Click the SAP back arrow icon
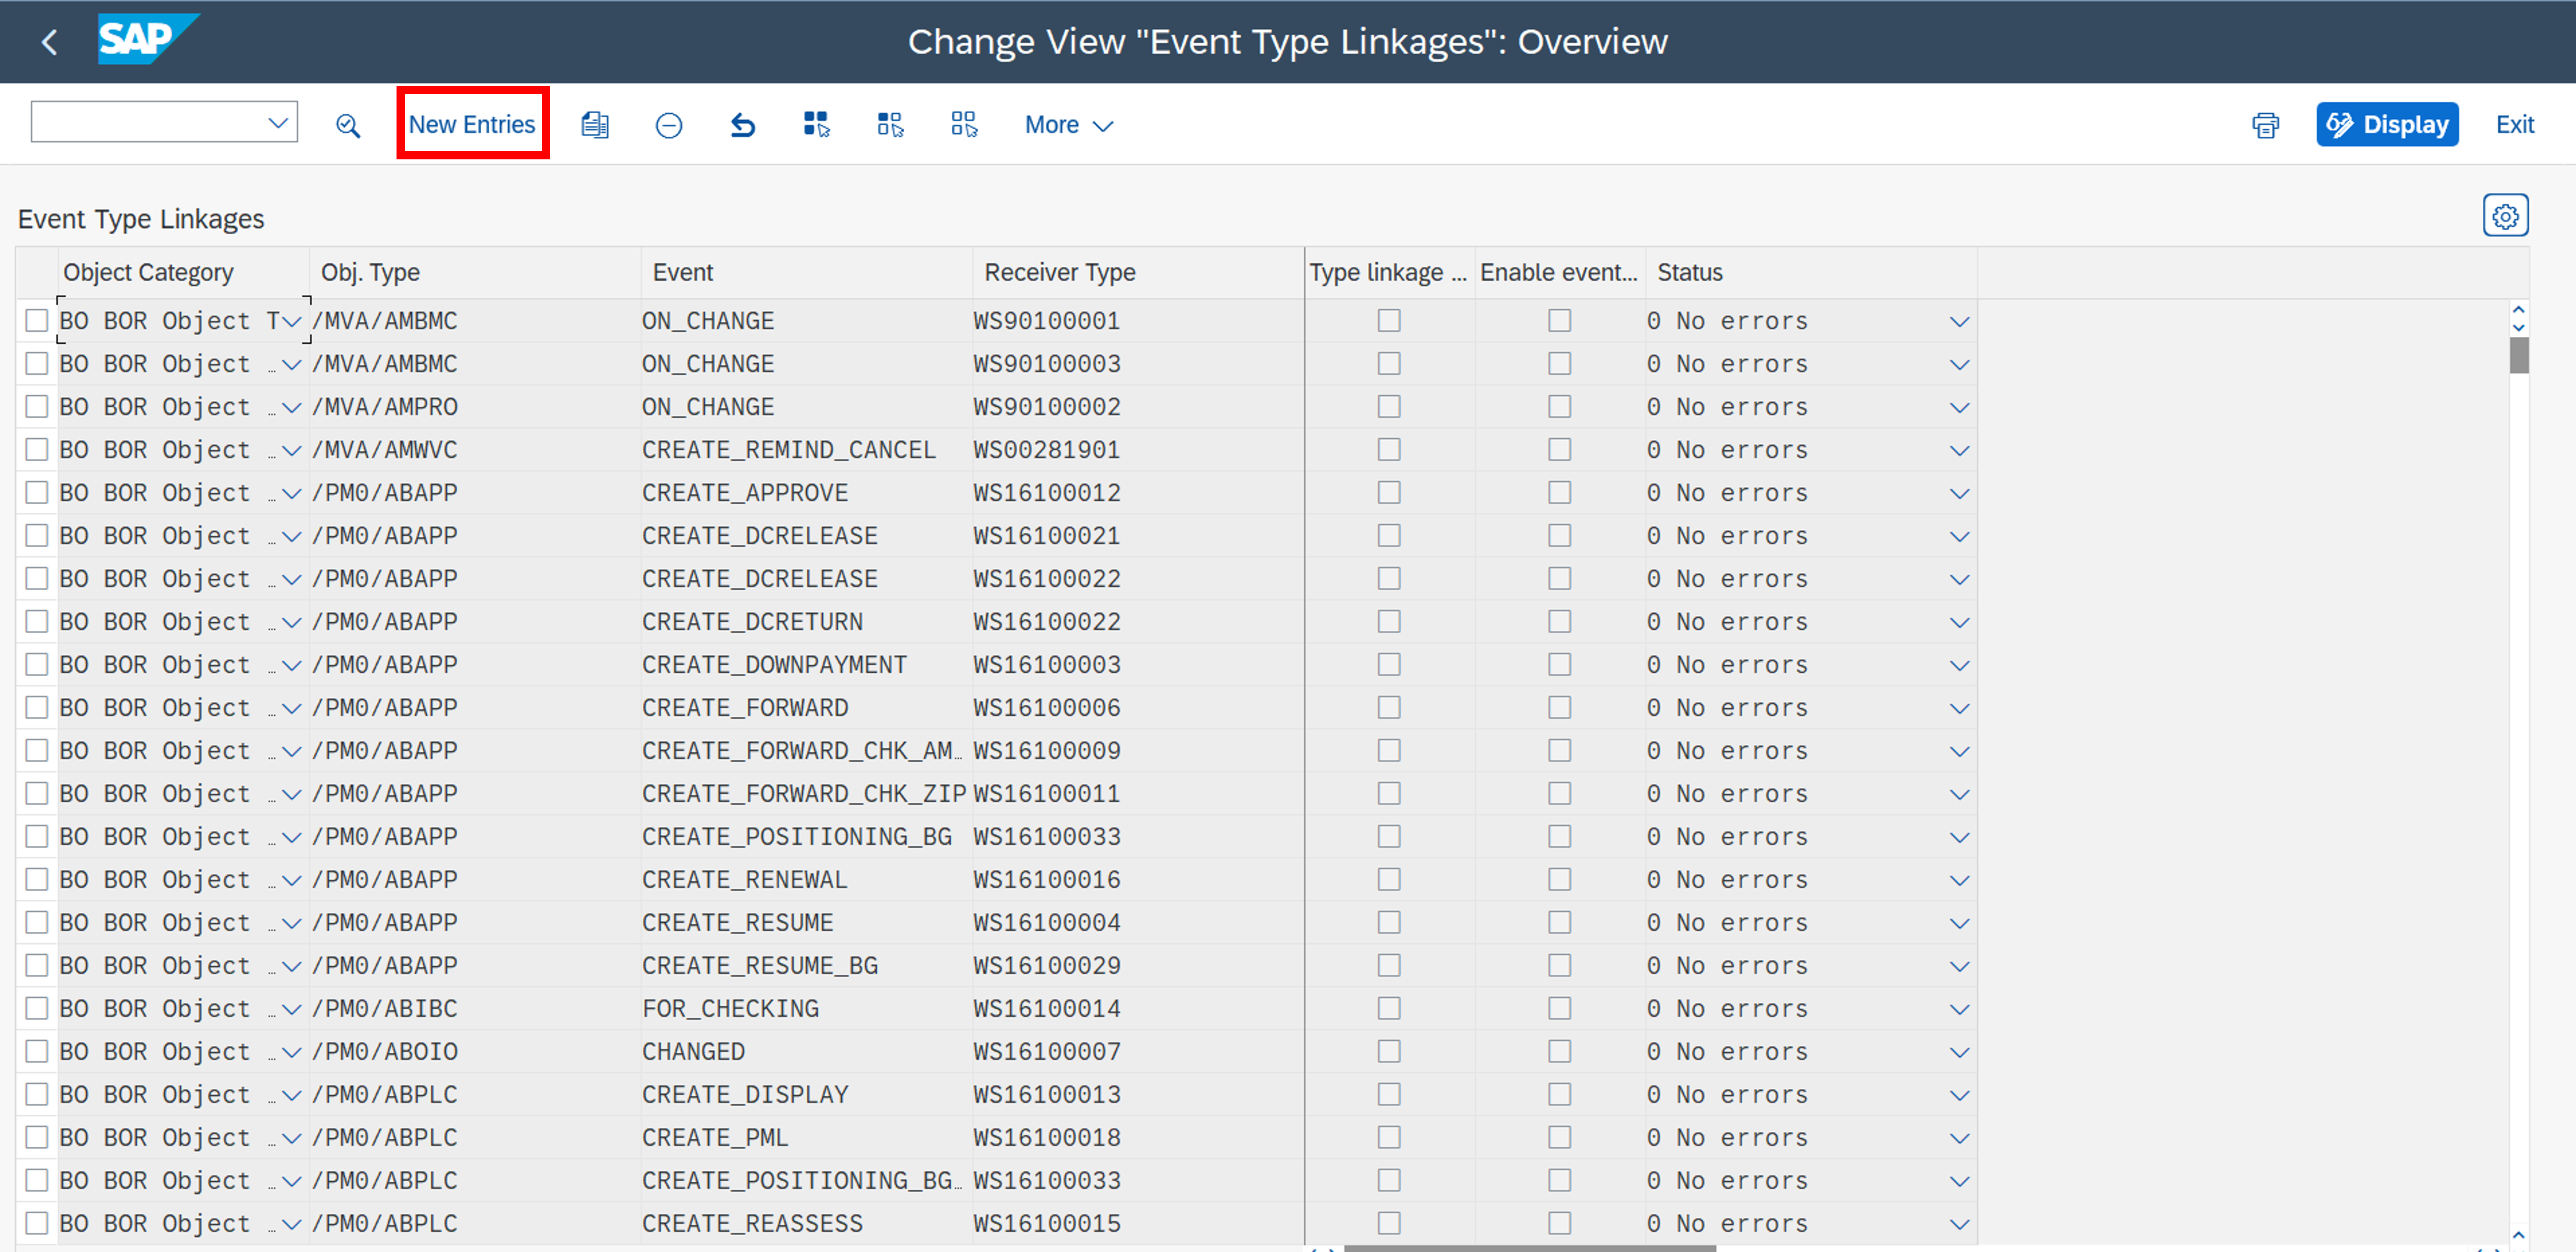2576x1252 pixels. pos(48,42)
